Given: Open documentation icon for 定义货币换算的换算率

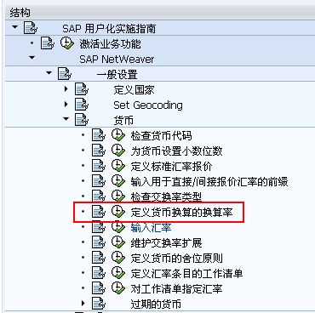Looking at the screenshot, I should 99,212.
